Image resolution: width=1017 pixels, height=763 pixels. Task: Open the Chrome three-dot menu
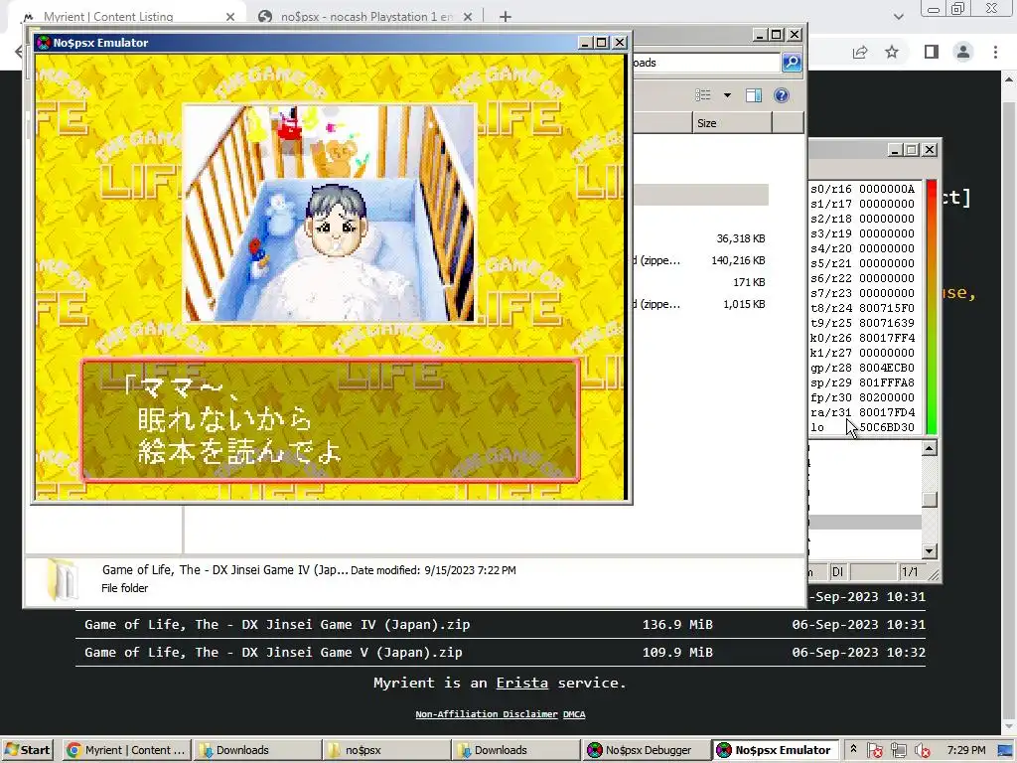(995, 52)
